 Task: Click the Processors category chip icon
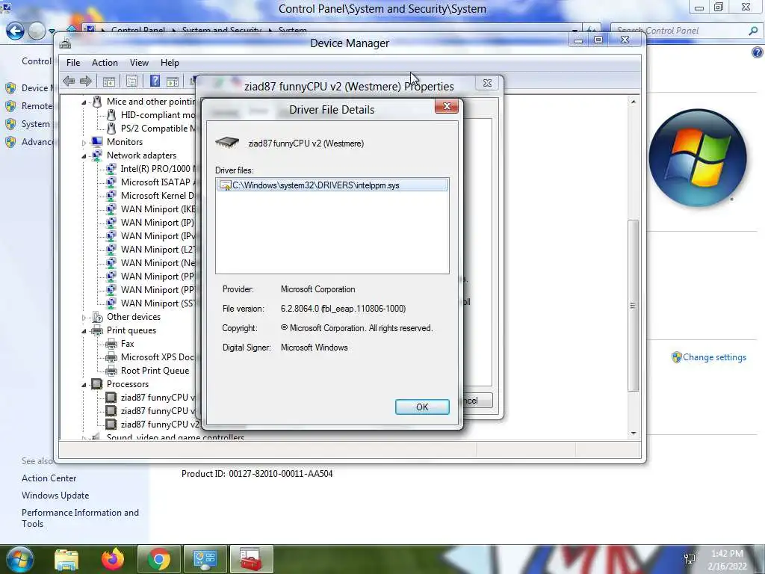(97, 384)
